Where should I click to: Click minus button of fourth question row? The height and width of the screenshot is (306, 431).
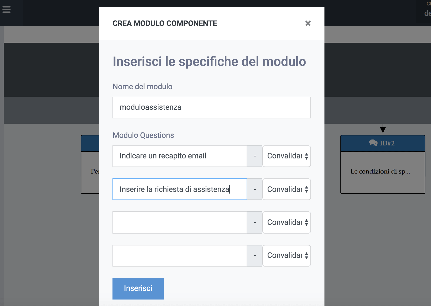tap(255, 256)
